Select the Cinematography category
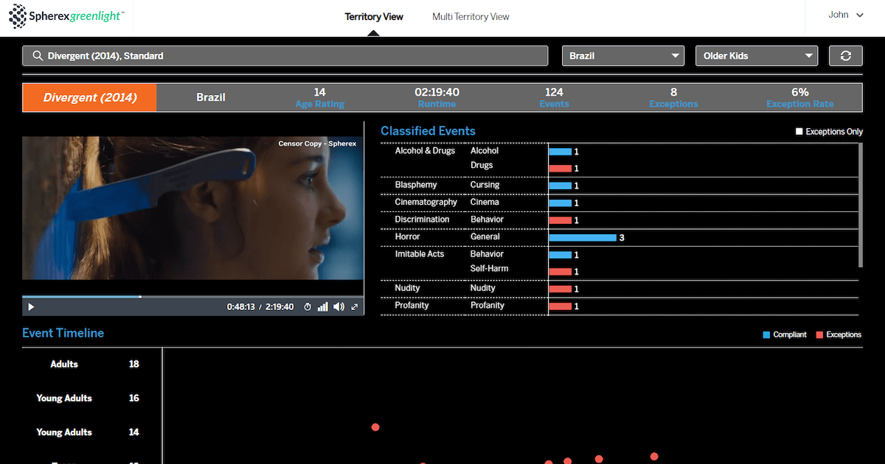The width and height of the screenshot is (885, 464). 426,202
